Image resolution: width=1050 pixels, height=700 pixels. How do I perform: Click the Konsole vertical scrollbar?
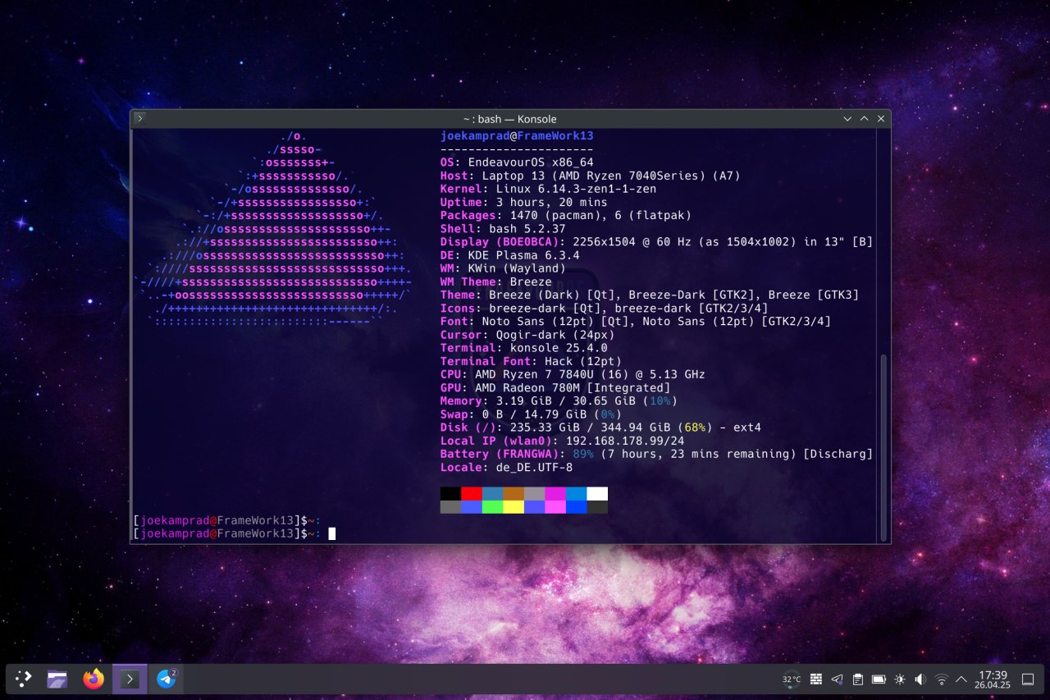pos(883,447)
